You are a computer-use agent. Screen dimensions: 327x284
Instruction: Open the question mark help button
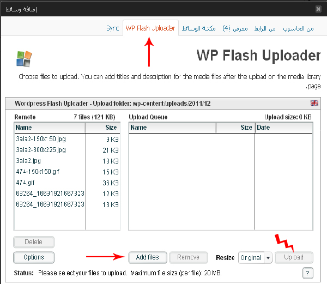click(x=307, y=273)
